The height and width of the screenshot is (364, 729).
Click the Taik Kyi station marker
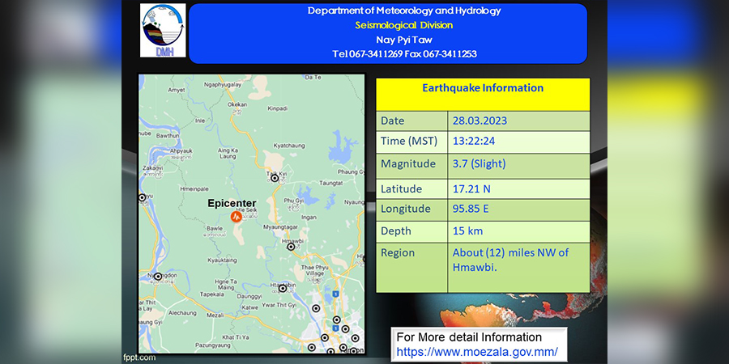275,178
